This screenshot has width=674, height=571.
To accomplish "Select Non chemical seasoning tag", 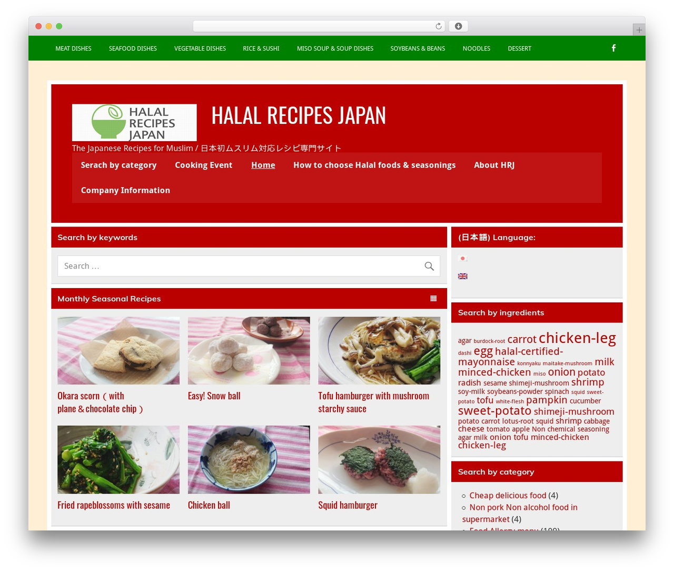I will (x=570, y=429).
